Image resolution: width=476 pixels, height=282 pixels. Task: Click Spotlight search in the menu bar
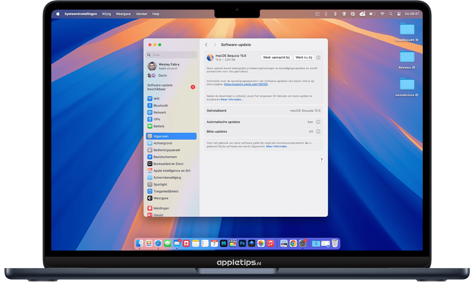[391, 14]
